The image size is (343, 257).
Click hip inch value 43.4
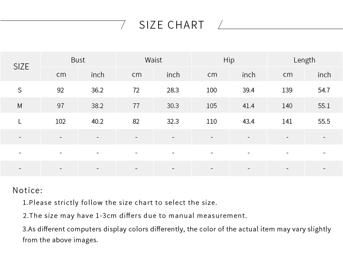[248, 122]
